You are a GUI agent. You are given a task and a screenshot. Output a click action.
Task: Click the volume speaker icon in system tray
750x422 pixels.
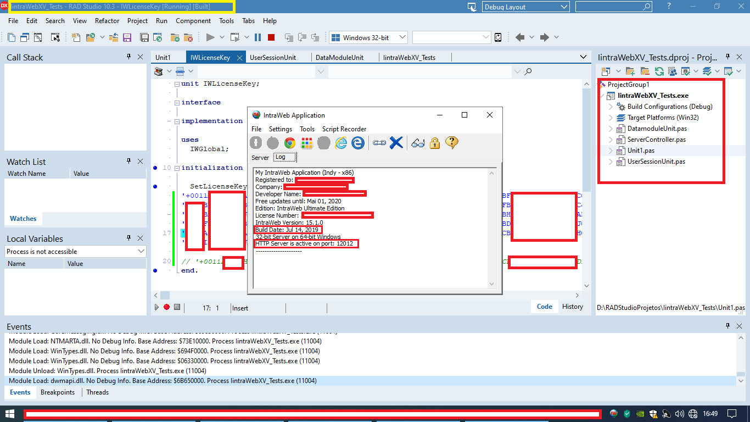pos(679,413)
